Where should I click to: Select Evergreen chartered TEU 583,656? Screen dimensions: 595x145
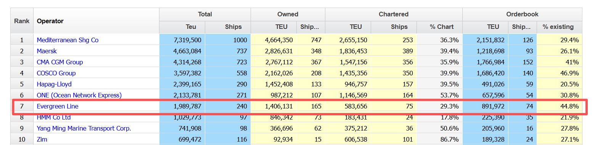pos(348,106)
